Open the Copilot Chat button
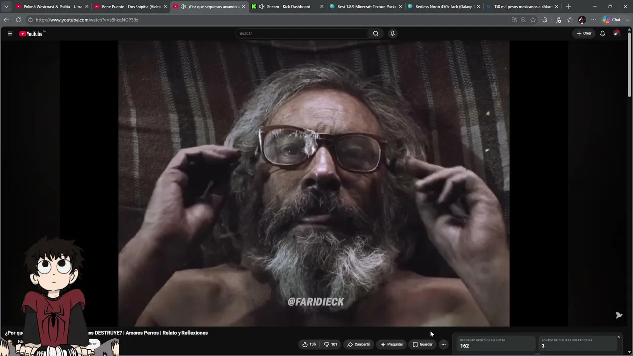 point(612,20)
